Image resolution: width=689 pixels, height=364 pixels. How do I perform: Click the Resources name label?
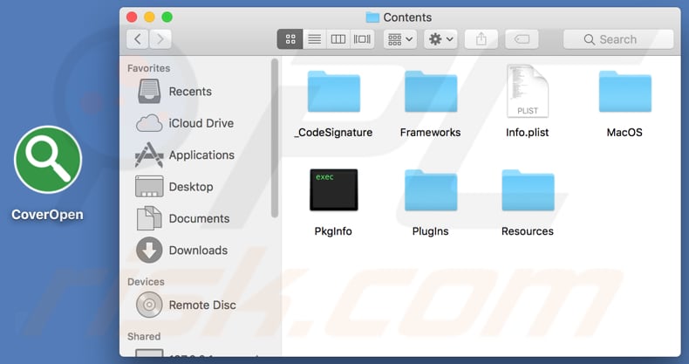tap(528, 231)
